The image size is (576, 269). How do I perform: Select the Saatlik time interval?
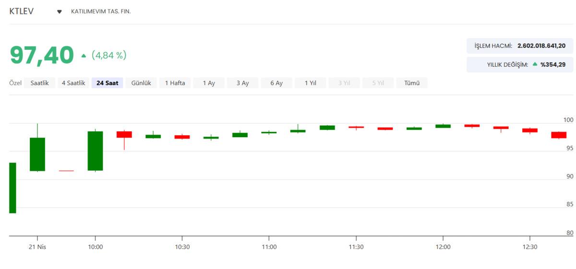pos(39,83)
